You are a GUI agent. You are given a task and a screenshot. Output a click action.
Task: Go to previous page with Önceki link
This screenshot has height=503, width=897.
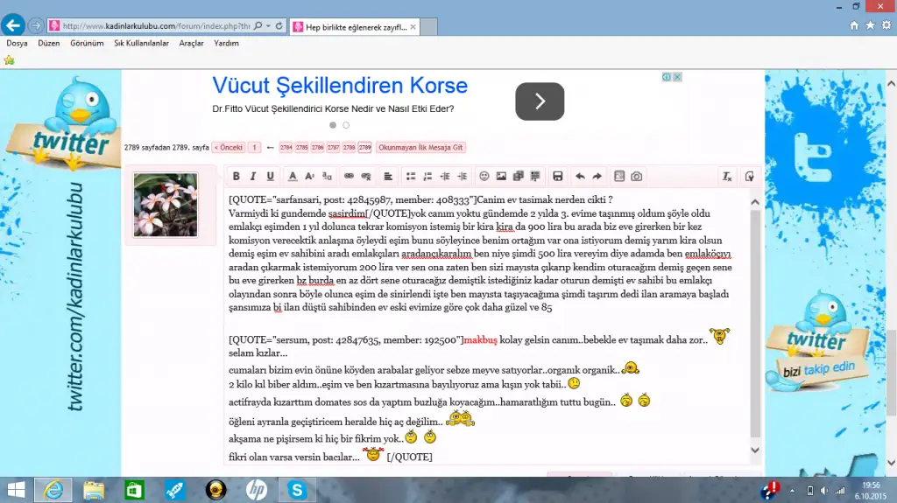pos(228,148)
